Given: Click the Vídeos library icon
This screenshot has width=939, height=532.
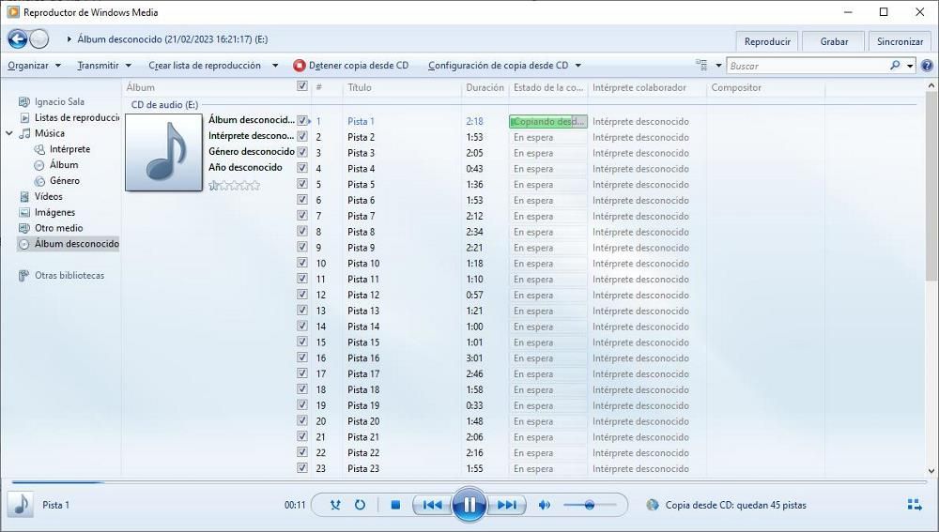Looking at the screenshot, I should pyautogui.click(x=24, y=196).
